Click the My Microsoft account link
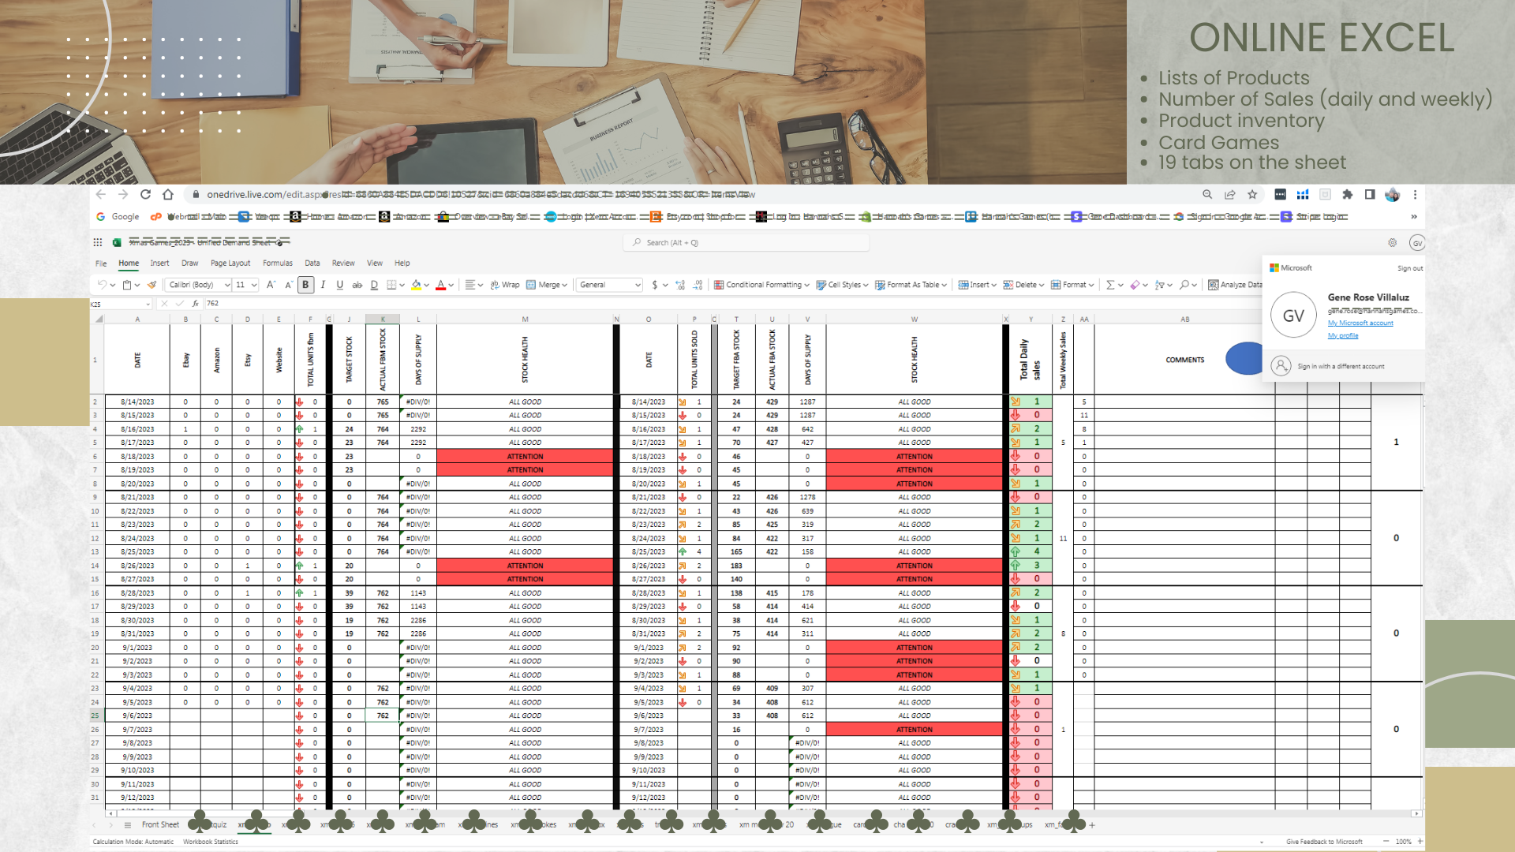Viewport: 1515px width, 852px height. pos(1360,323)
